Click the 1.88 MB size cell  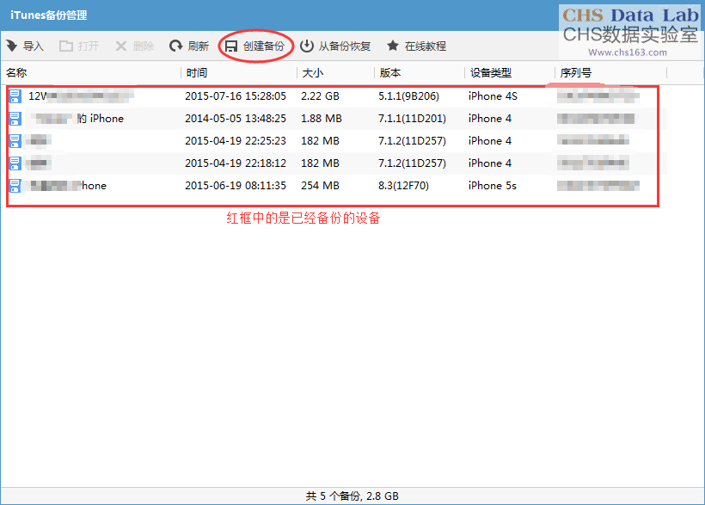click(x=321, y=119)
